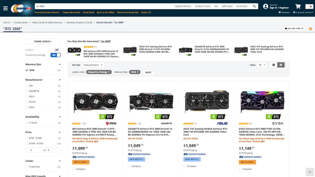Collapse the Price filter section
The width and height of the screenshot is (315, 177).
click(60, 132)
